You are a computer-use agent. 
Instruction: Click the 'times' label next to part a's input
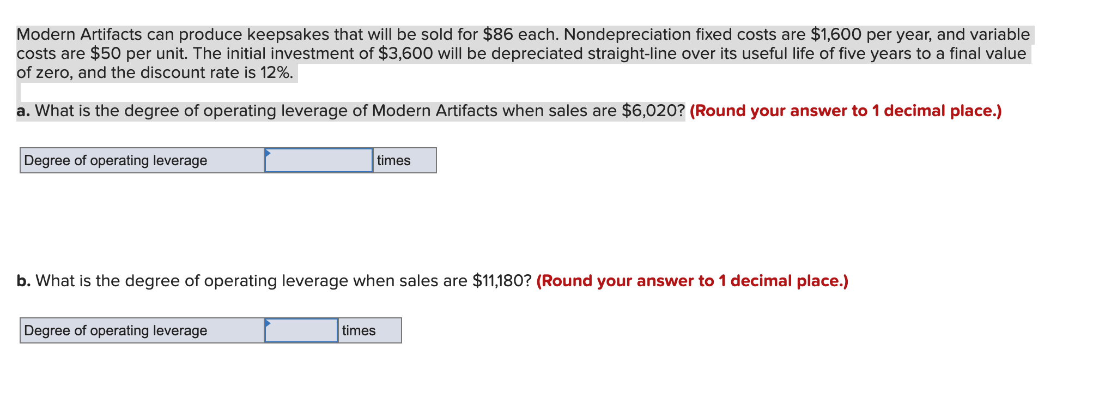tap(393, 160)
